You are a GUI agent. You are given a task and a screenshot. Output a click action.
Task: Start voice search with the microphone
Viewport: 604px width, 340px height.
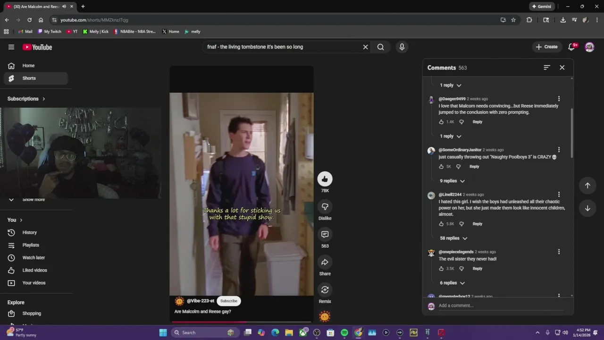click(x=402, y=47)
